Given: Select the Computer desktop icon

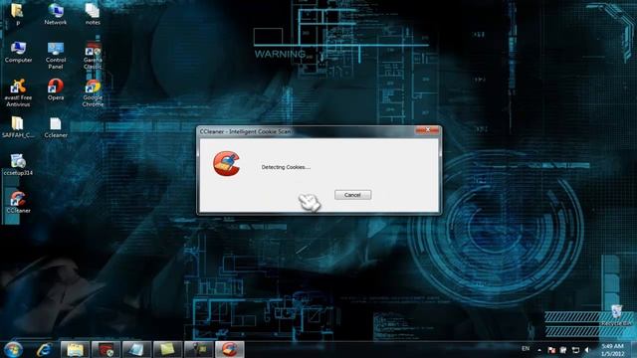Looking at the screenshot, I should coord(18,52).
